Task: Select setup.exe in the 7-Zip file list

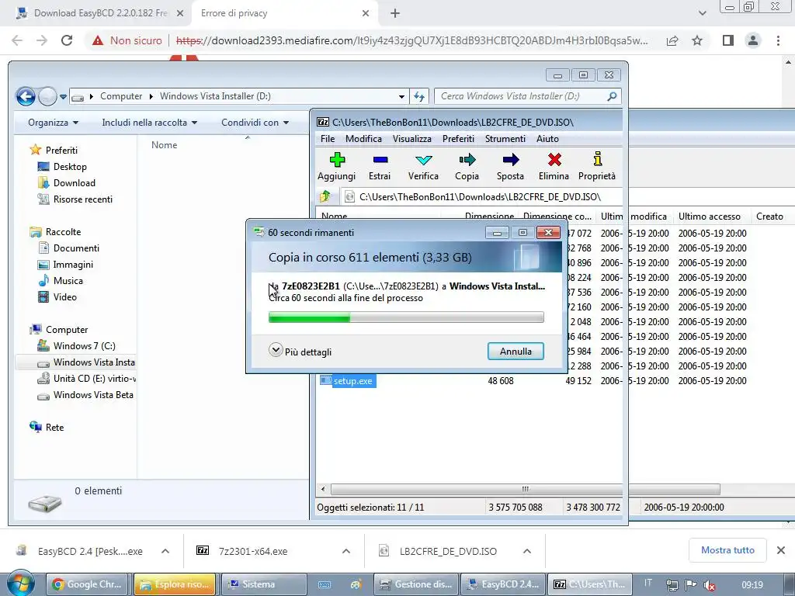Action: [x=353, y=380]
